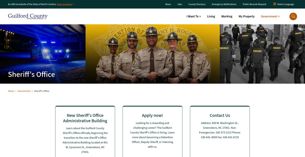Open the News link in top bar
Viewport: 305px width, 157px height.
pos(168,4)
